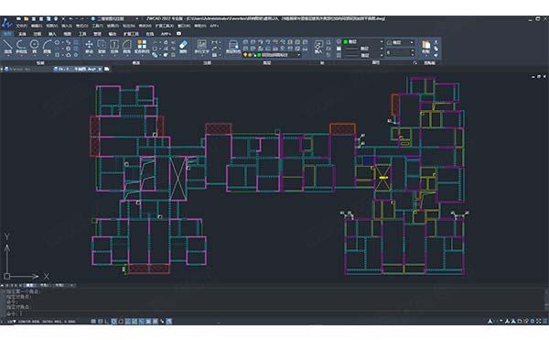
Task: Click the Cut scissors icon in clipboard panel
Action: click(x=436, y=42)
